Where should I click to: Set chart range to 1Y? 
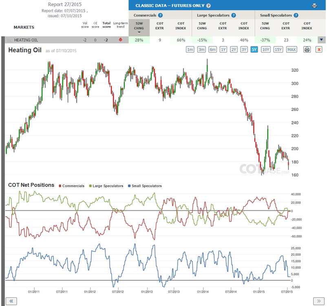[x=223, y=49]
